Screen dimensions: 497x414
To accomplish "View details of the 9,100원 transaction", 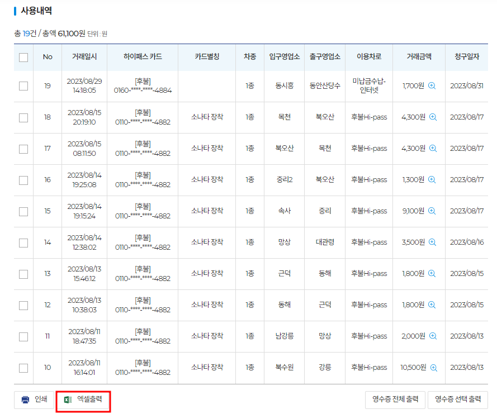I will click(432, 211).
